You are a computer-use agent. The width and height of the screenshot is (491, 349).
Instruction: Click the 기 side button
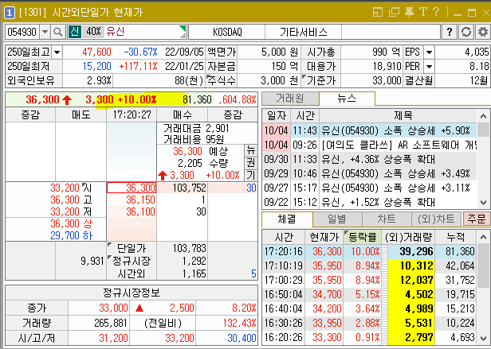[250, 175]
